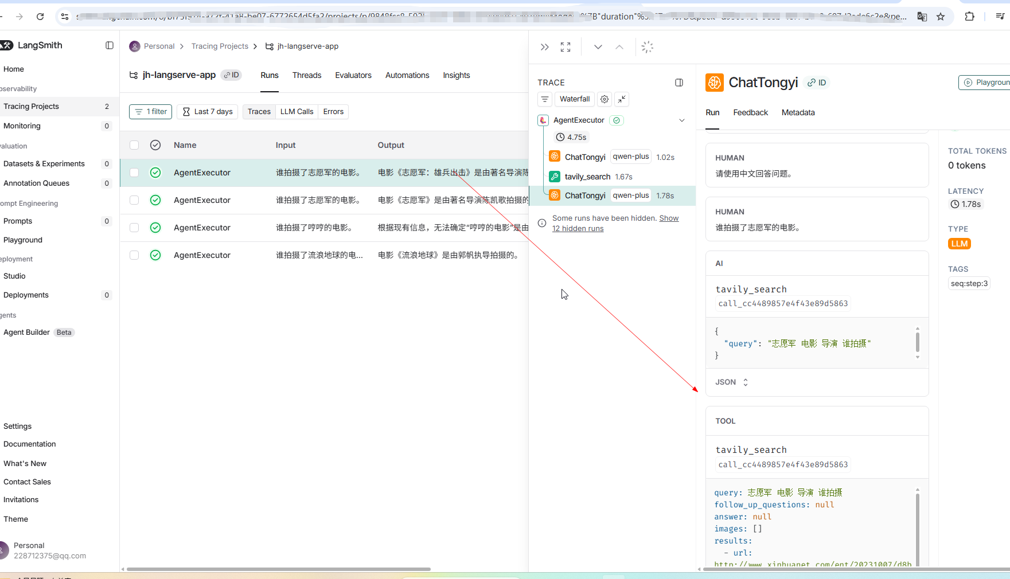This screenshot has width=1010, height=579.
Task: Select checkbox for 志愿军:雄兵出击 run row
Action: (134, 173)
